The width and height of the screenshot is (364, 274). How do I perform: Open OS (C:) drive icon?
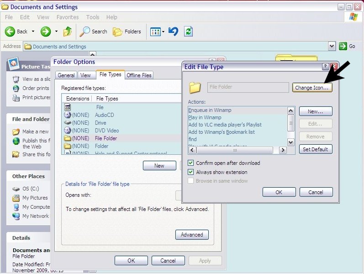[x=16, y=189]
